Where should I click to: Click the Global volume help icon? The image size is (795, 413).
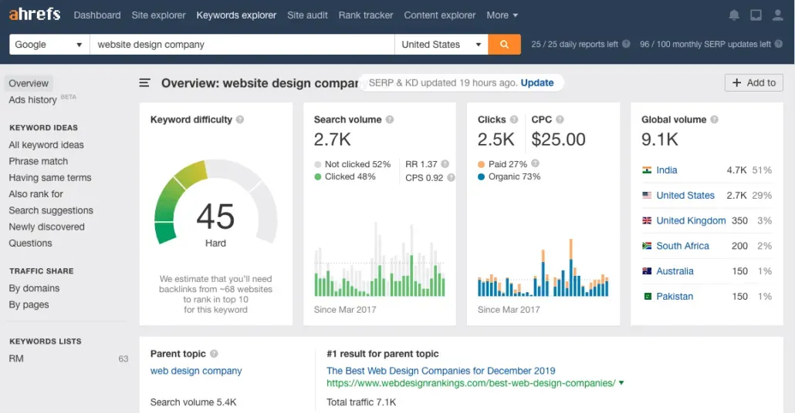coord(715,120)
